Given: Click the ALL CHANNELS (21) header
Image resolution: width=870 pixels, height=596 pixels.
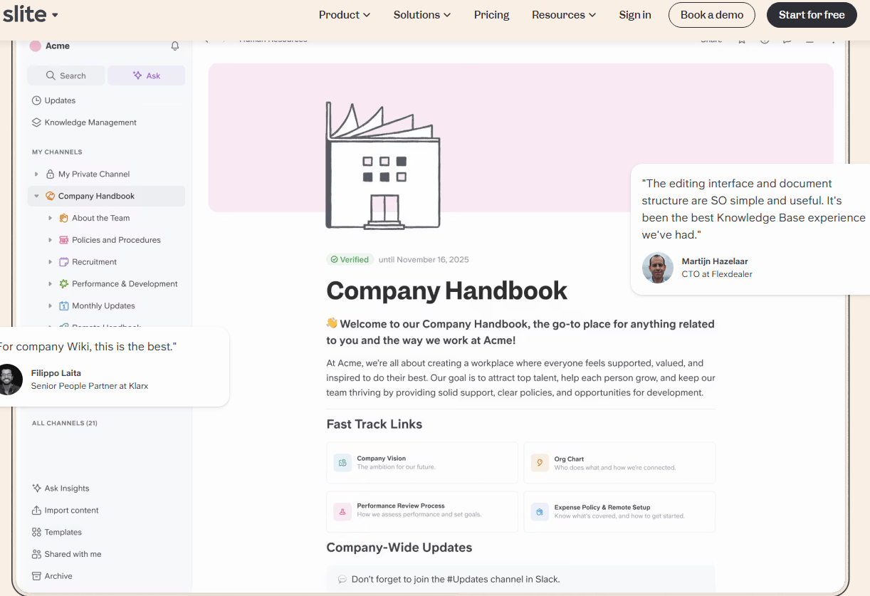Looking at the screenshot, I should [x=65, y=423].
